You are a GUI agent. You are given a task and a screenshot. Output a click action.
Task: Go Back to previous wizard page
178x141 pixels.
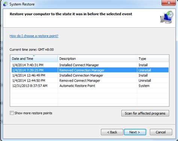(112, 132)
